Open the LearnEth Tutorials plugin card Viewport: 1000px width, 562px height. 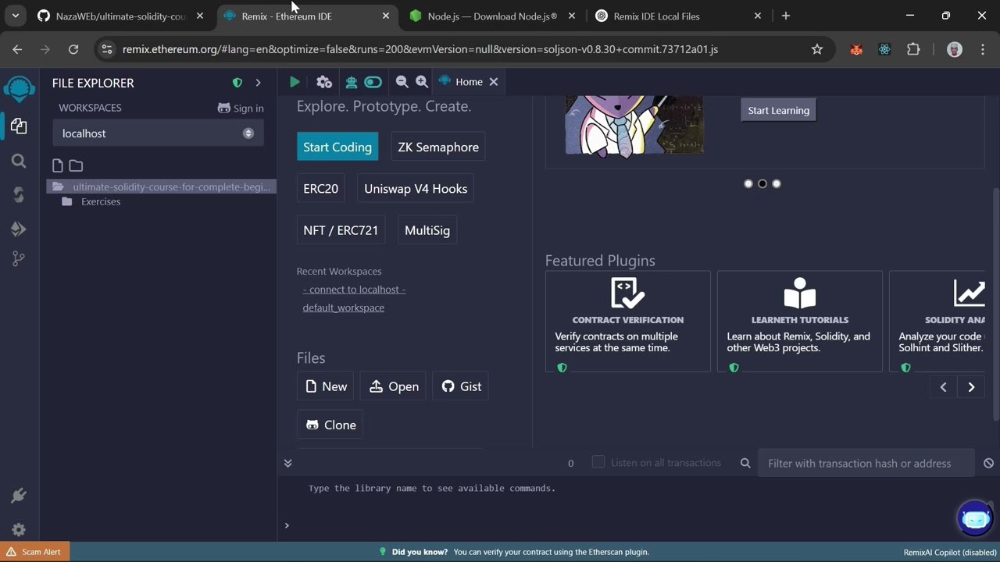click(x=800, y=322)
